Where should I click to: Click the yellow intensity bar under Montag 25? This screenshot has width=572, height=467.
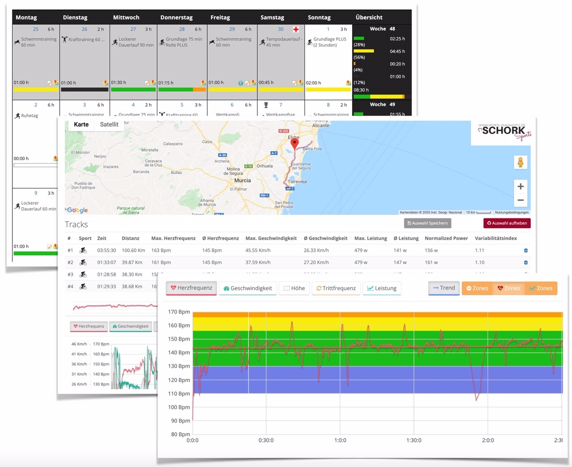(x=36, y=90)
